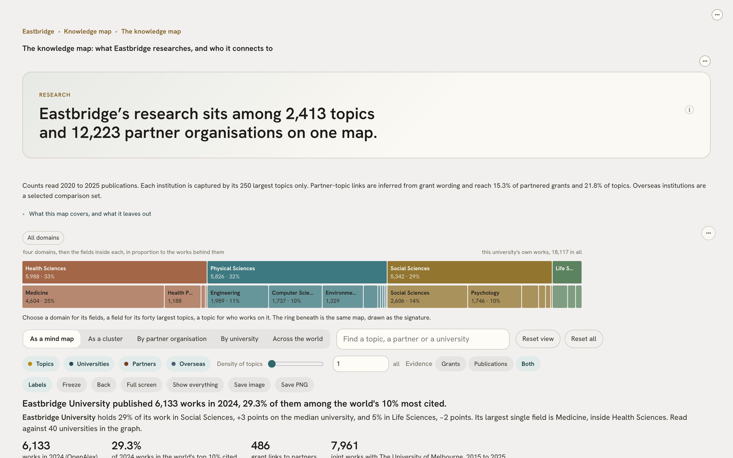Viewport: 733px width, 458px height.
Task: Click the Density of topics slider handle
Action: (272, 364)
